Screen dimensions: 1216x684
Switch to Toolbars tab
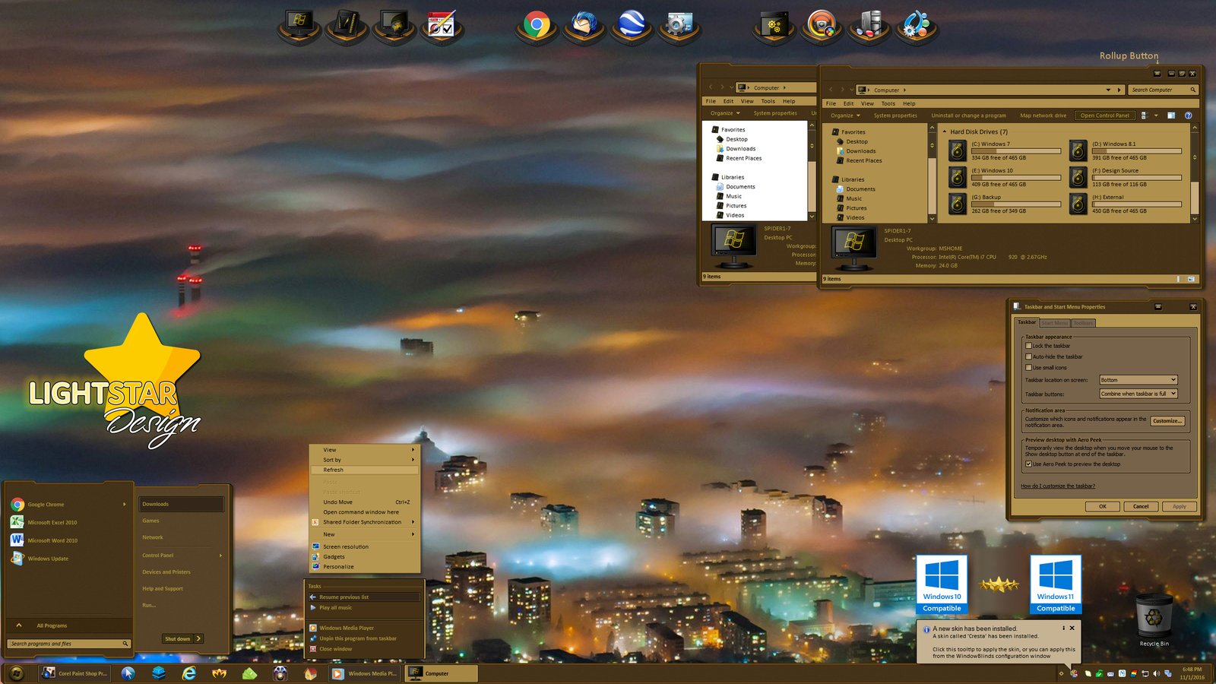point(1084,323)
